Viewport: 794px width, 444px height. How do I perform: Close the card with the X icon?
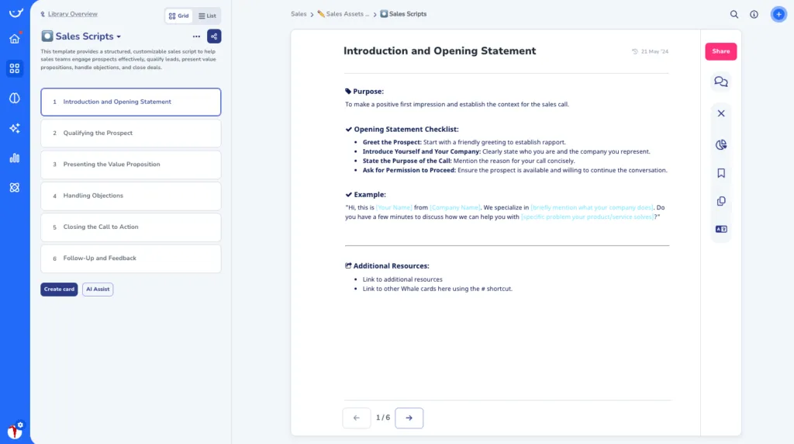tap(721, 113)
